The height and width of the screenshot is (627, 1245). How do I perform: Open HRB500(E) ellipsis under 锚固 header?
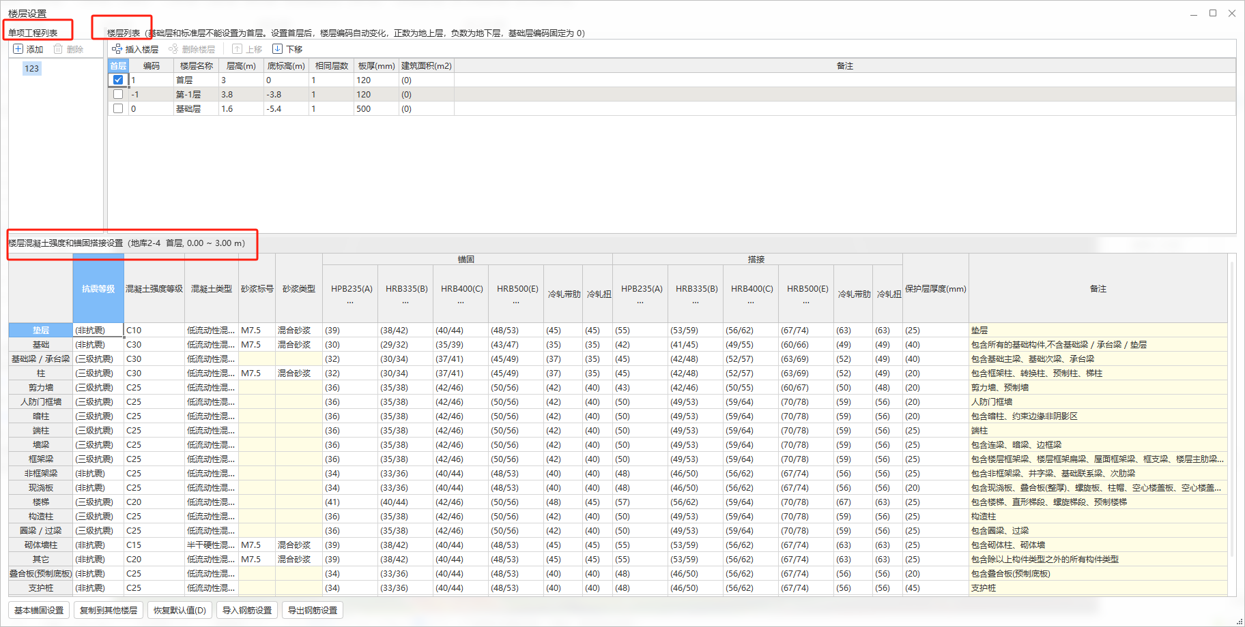(x=517, y=302)
